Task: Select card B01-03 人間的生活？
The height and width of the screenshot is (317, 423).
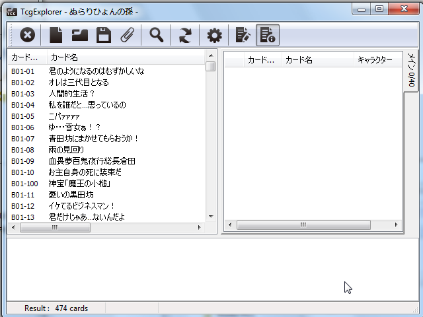Action: point(106,94)
